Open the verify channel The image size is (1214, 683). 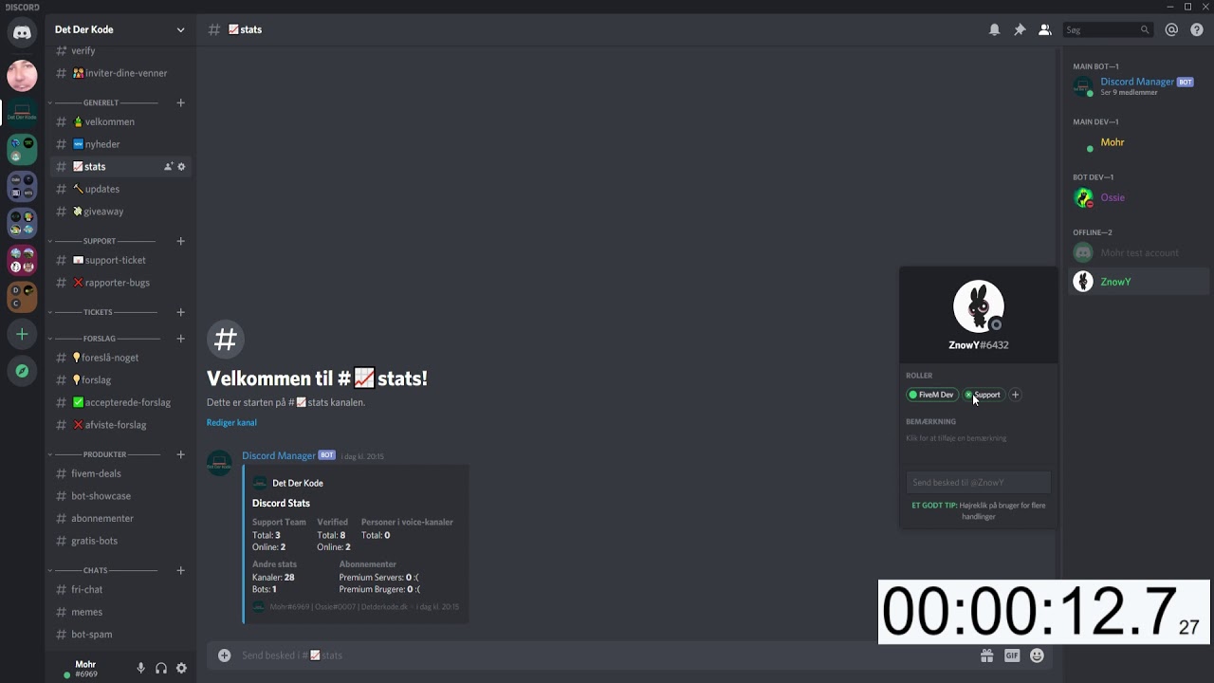pyautogui.click(x=121, y=51)
